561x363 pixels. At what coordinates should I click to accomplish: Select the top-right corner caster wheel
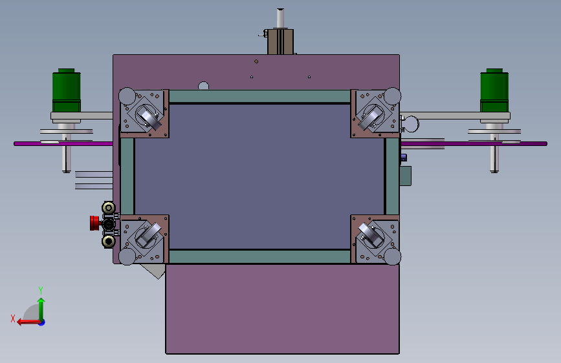[370, 118]
